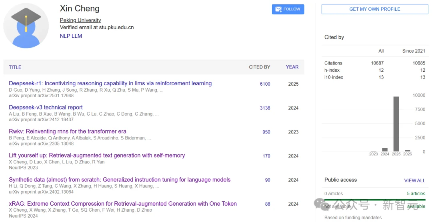Click the graduation cap profile avatar

click(26, 26)
